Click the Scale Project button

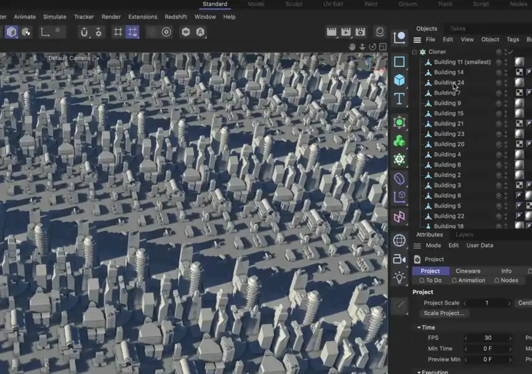click(x=444, y=313)
